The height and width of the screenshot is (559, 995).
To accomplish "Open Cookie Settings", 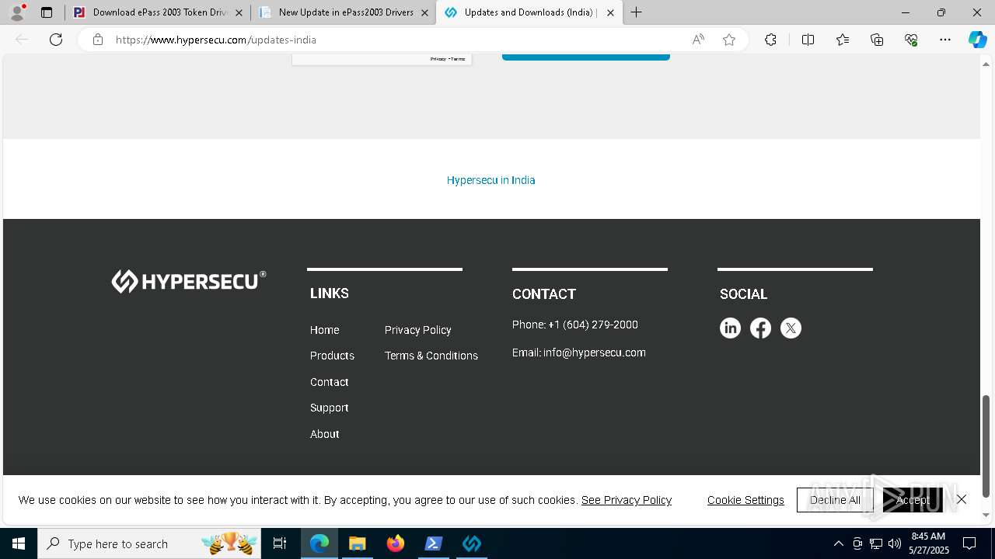I will tap(745, 500).
